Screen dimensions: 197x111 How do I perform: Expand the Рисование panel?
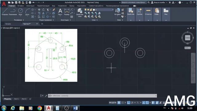(19, 20)
